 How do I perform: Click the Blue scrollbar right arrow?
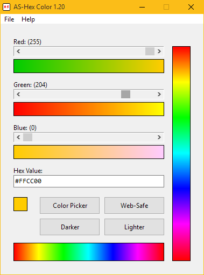159,137
